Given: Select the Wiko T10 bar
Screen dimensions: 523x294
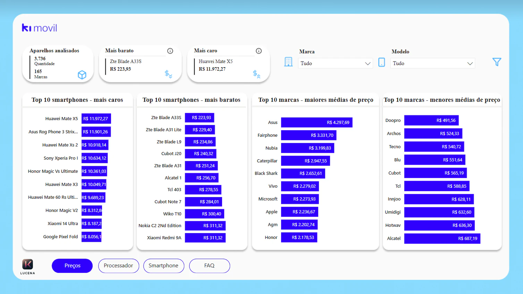Looking at the screenshot, I should point(204,214).
